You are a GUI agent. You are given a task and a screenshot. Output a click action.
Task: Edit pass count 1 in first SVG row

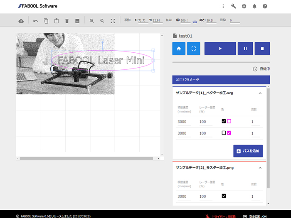point(256,122)
